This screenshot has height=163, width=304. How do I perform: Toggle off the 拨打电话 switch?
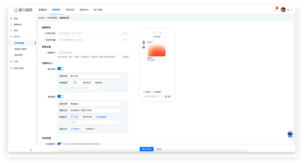point(60,68)
